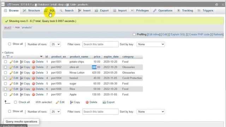Open the top Sort by key dropdown
The width and height of the screenshot is (226, 127).
[151, 44]
